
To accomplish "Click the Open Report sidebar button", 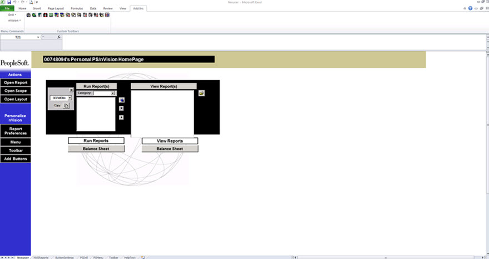I will [x=16, y=82].
